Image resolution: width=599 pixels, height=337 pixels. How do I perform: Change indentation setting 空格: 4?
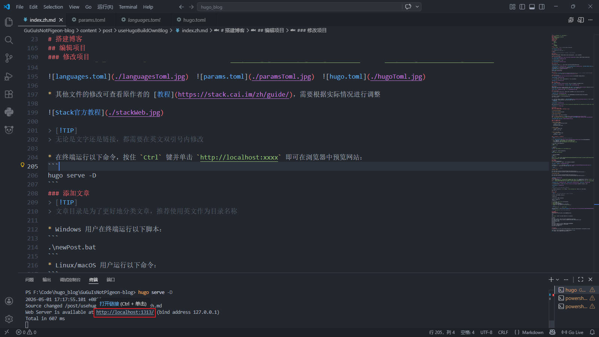[468, 332]
